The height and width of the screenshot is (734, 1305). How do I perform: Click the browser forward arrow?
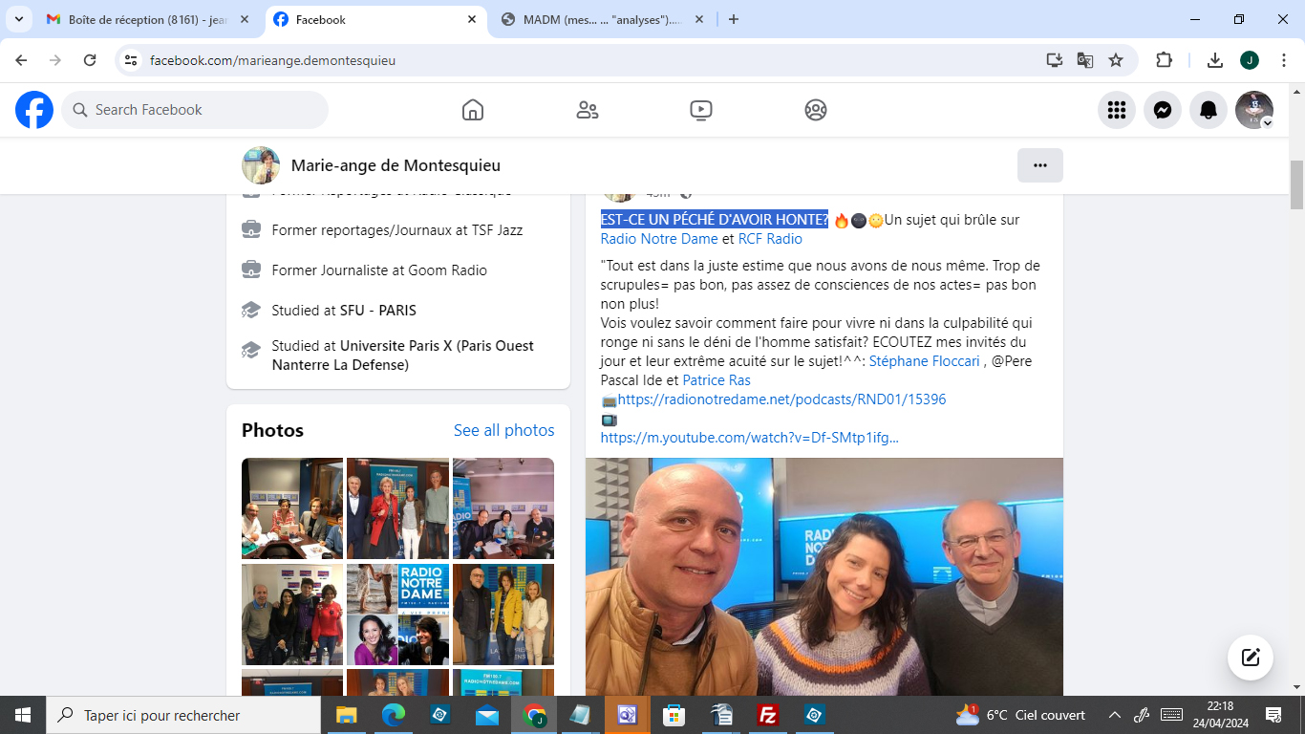[x=55, y=60]
